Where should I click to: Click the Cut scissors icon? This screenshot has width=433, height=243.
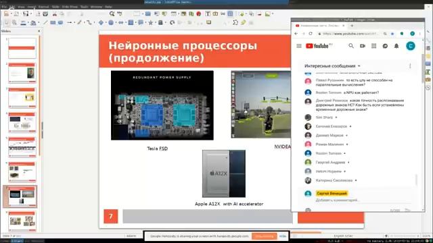(55, 13)
